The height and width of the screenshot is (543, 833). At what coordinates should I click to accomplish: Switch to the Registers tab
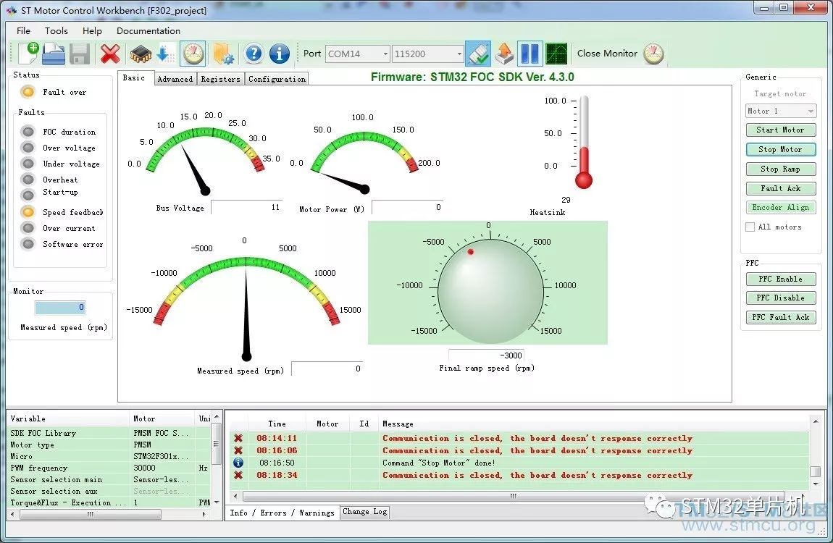pos(220,79)
